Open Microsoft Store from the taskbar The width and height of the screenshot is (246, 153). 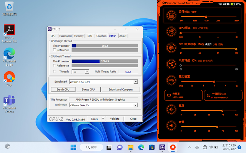(151, 147)
